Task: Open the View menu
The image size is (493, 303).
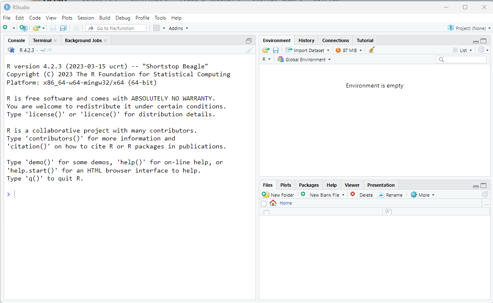Action: 51,18
